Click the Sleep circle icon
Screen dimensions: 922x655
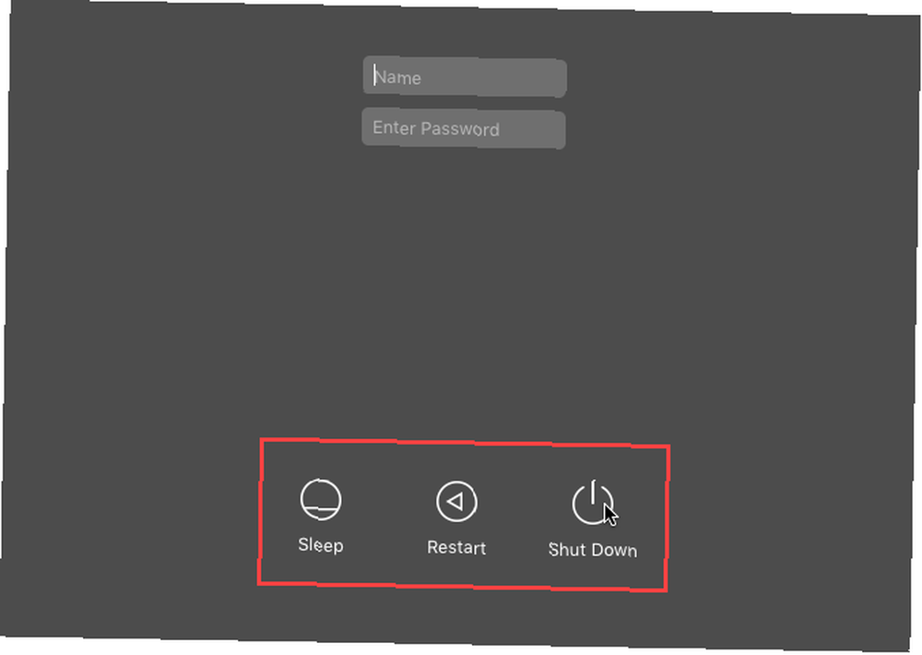[321, 500]
